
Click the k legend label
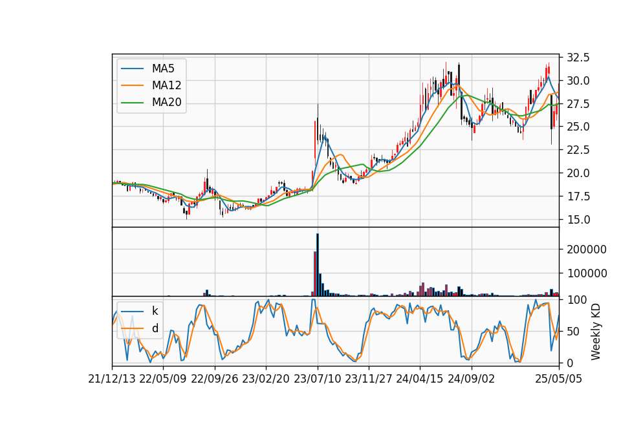tap(155, 311)
